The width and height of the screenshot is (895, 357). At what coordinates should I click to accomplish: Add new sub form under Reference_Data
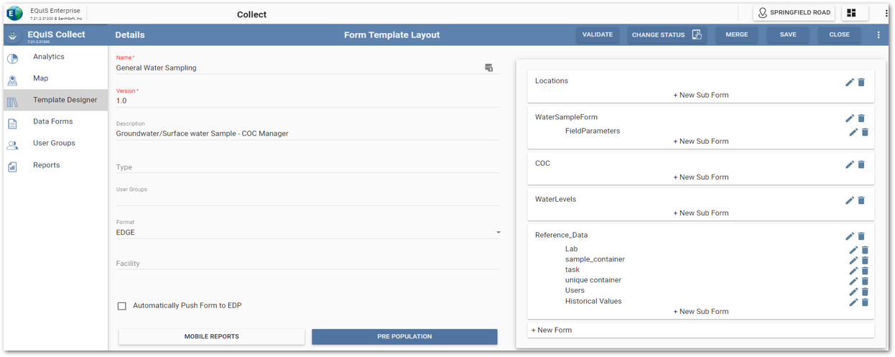click(x=701, y=312)
